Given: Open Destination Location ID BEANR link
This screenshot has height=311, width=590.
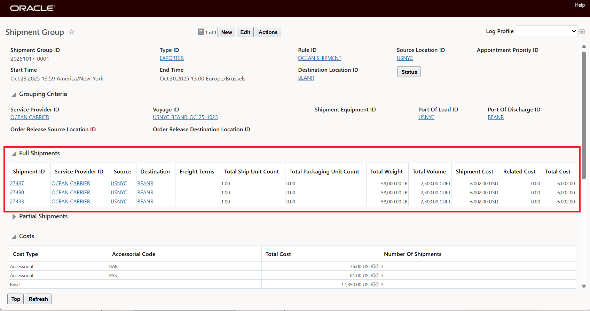Looking at the screenshot, I should [x=306, y=78].
